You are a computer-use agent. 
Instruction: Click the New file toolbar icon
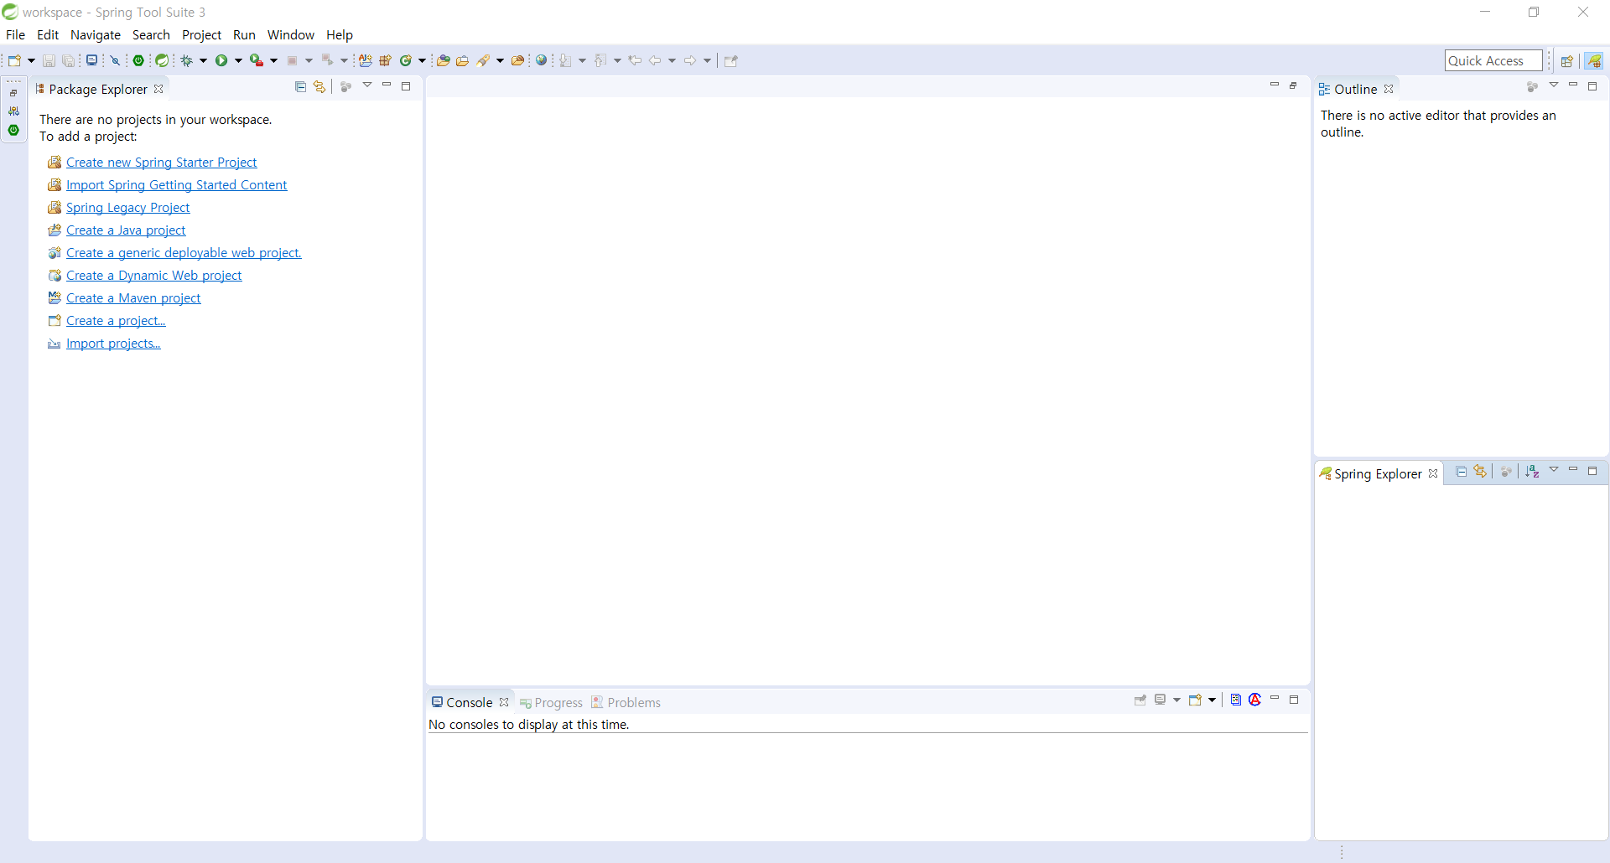pyautogui.click(x=14, y=60)
